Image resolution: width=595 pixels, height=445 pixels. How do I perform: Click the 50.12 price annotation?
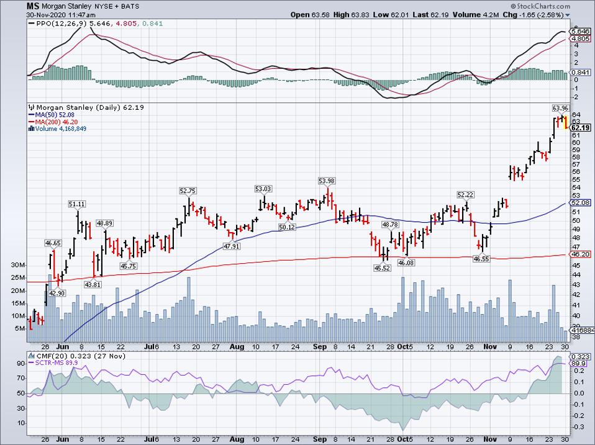point(286,227)
